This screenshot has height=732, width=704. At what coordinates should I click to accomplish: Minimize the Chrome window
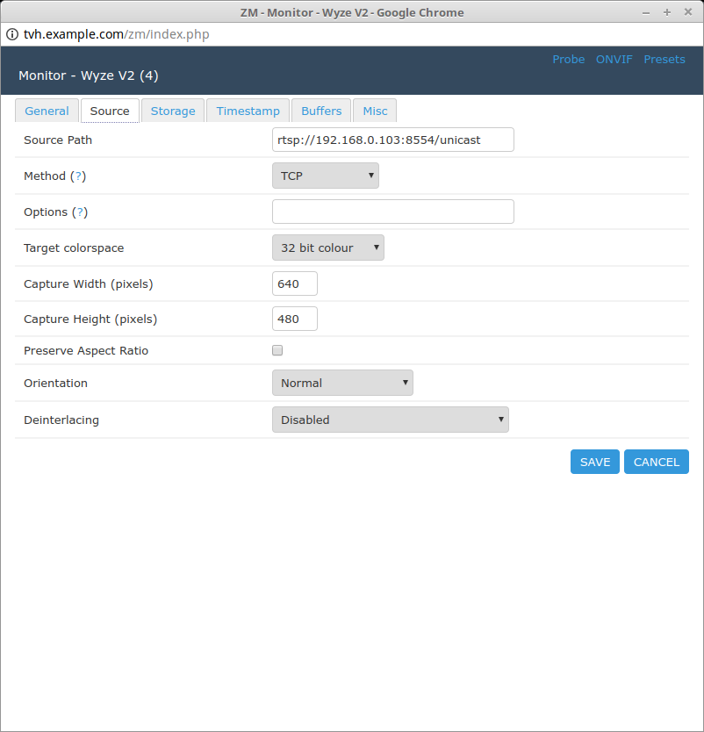[x=646, y=12]
